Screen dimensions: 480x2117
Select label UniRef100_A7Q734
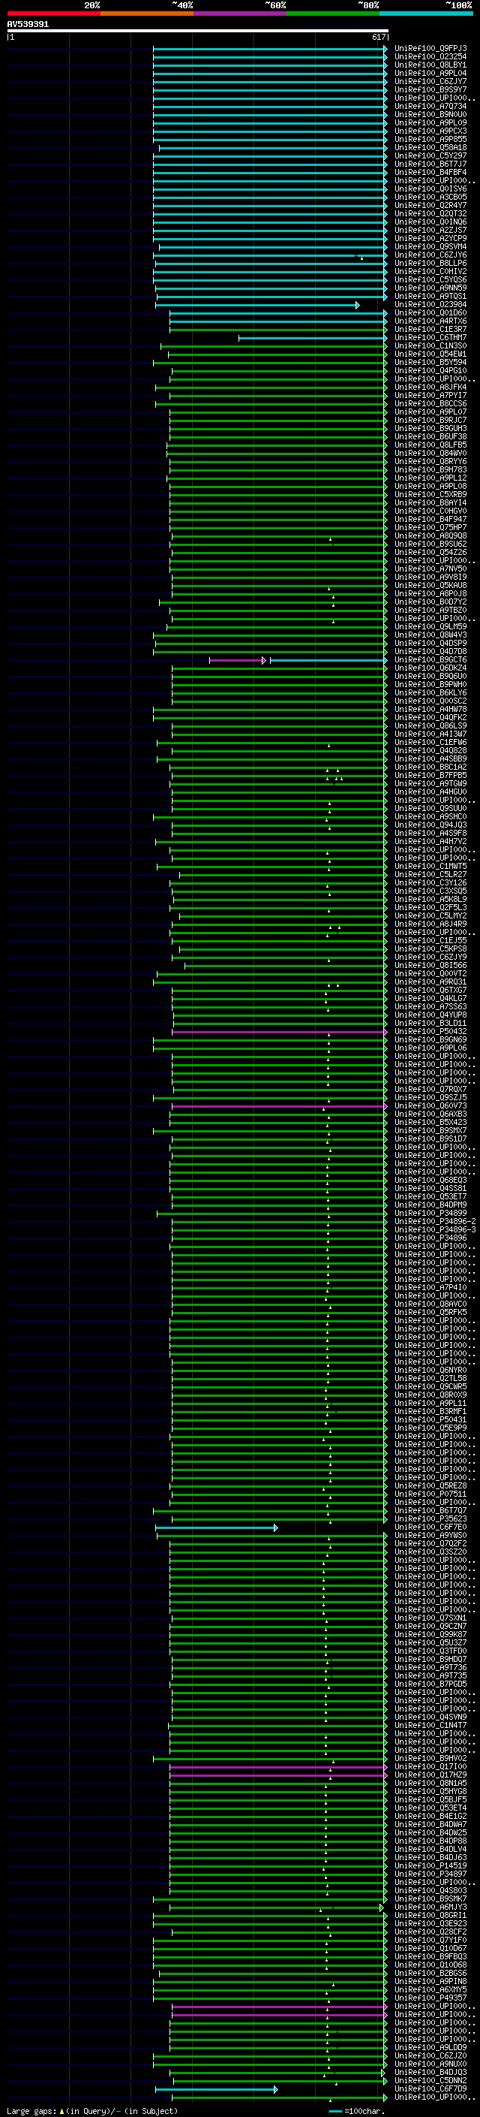click(430, 106)
